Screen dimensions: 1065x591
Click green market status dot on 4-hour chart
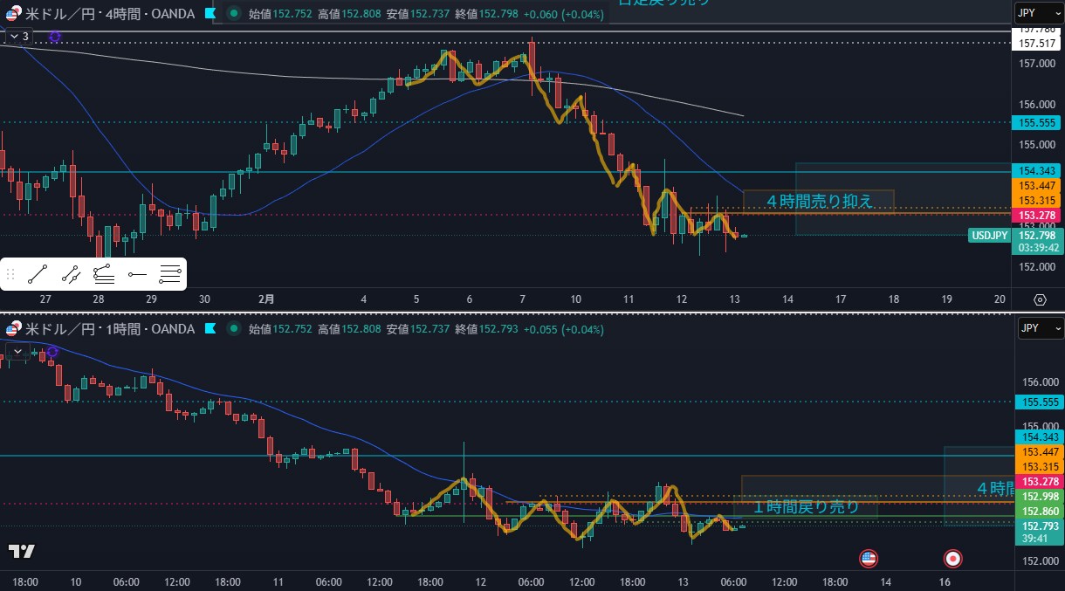click(x=233, y=13)
